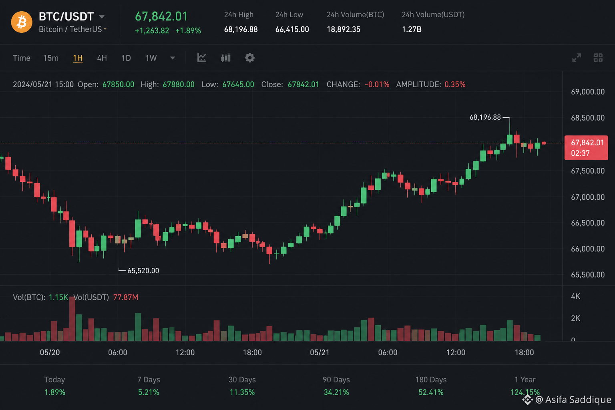Click the AMPLITUDE 0.35% readout
Viewport: 615px width, 410px height.
(x=431, y=84)
